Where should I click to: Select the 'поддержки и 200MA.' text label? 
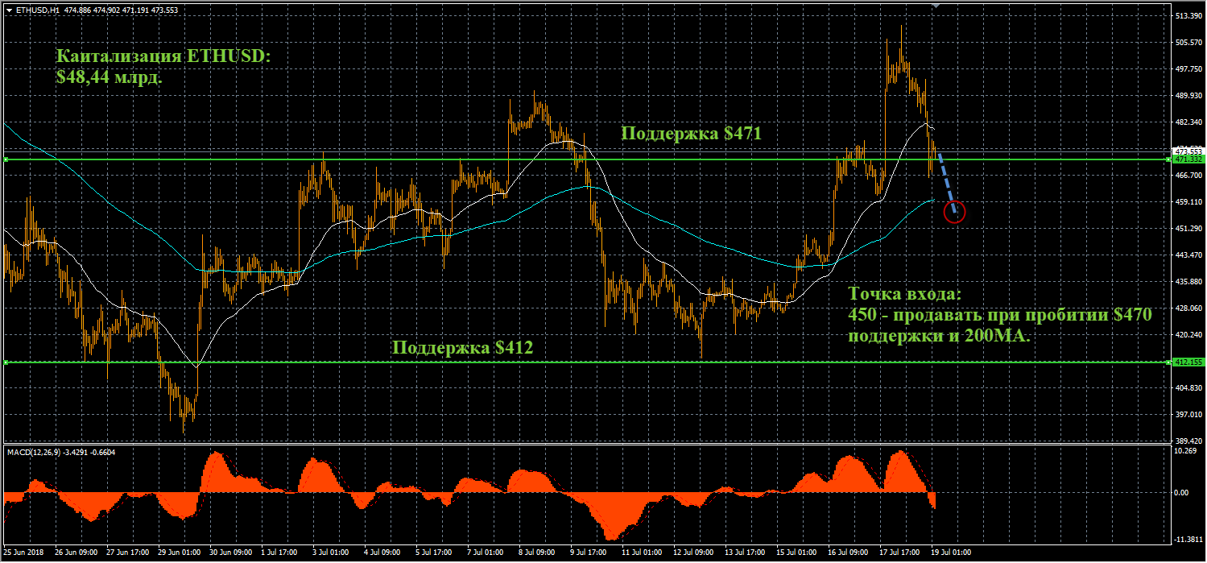coord(940,337)
